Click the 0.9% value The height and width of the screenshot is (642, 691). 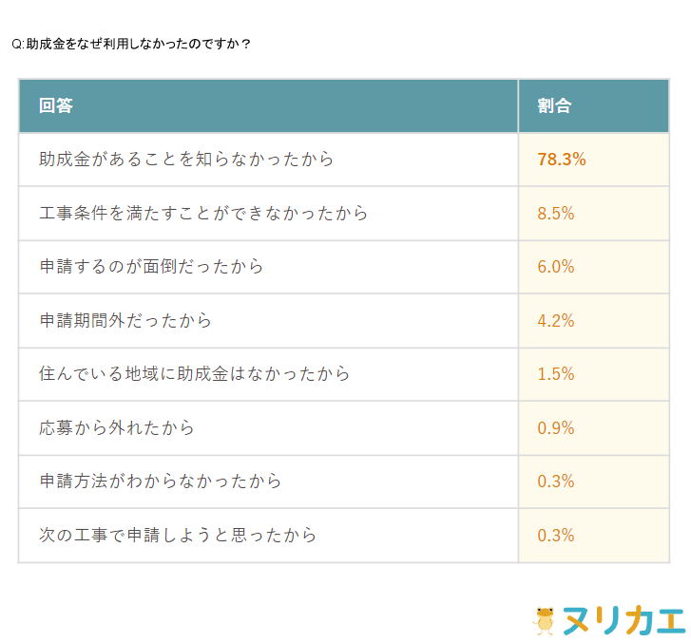556,428
